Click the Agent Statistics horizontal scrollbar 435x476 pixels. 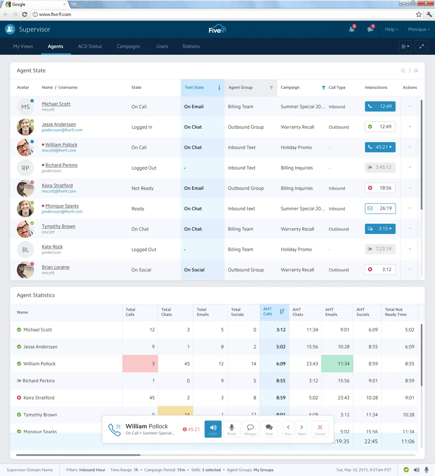pos(78,455)
